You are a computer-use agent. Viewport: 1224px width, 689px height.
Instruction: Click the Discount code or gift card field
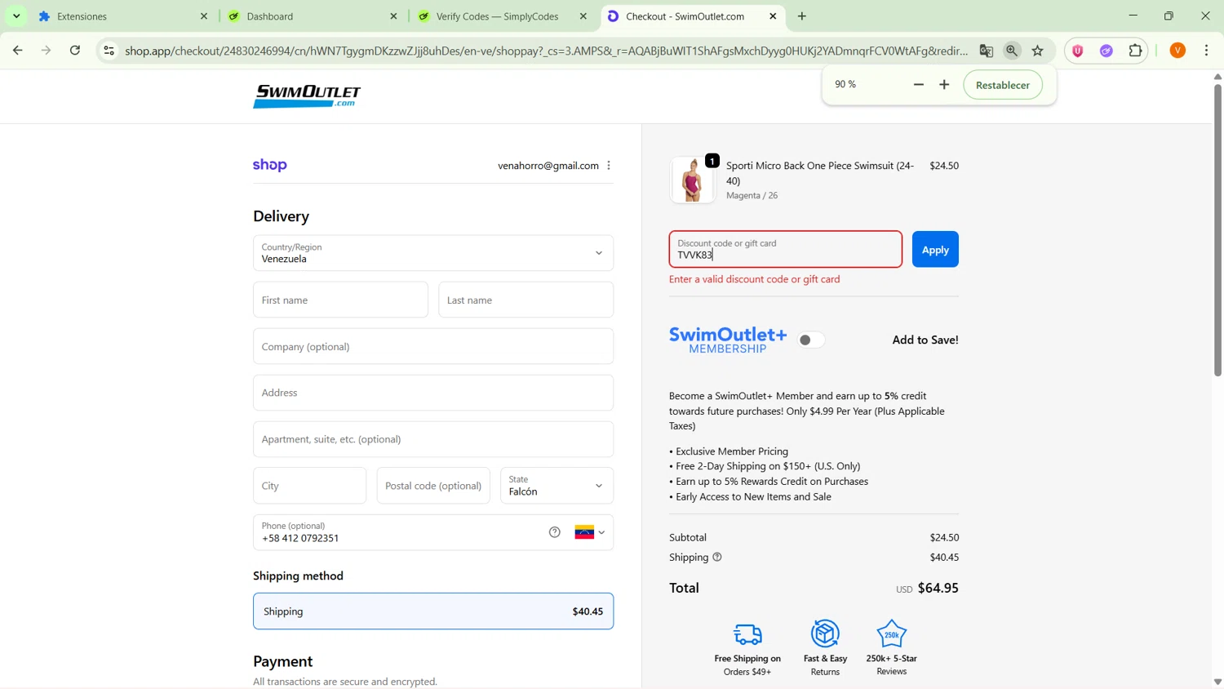pos(786,249)
